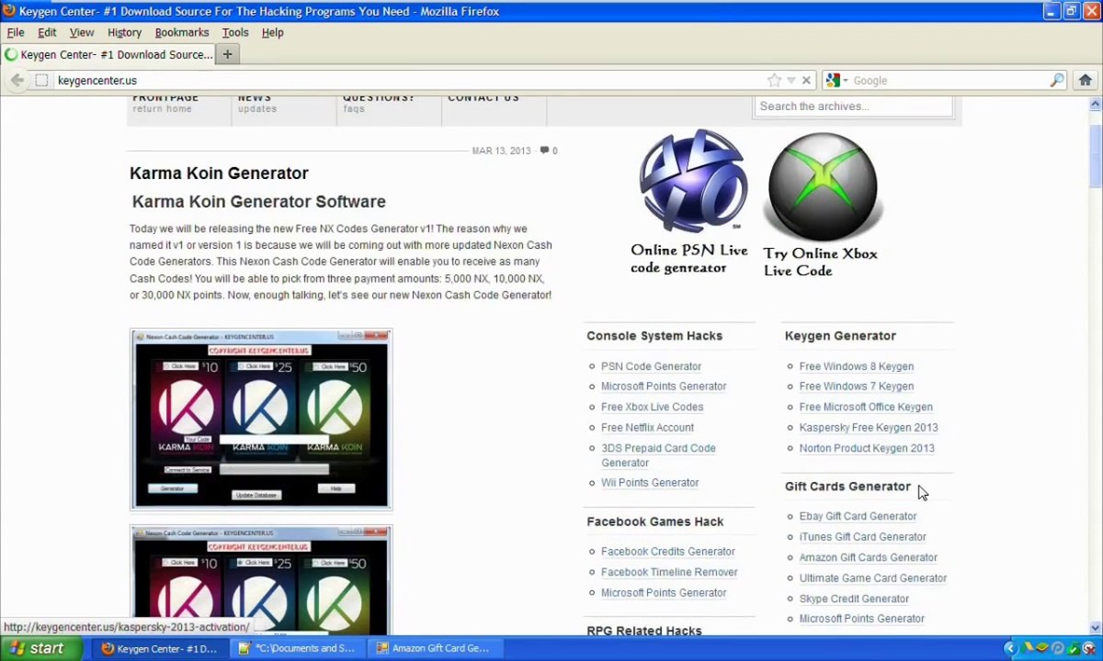Open the Frontpage return home nav link
This screenshot has height=661, width=1103.
tap(165, 103)
